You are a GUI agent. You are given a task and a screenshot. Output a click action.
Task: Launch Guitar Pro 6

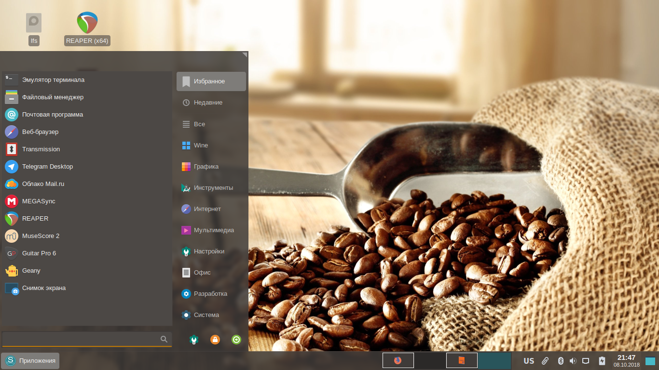coord(39,253)
